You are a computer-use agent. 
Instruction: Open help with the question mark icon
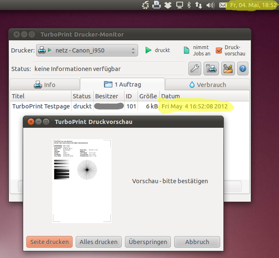(243, 68)
